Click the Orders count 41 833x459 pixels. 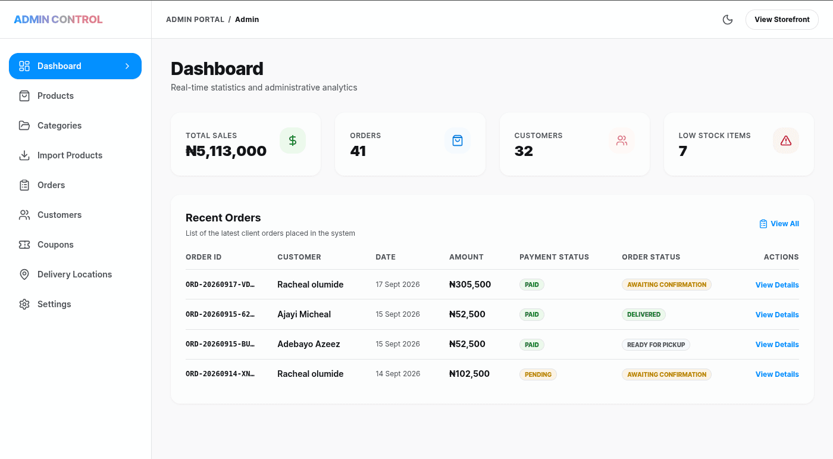coord(358,151)
